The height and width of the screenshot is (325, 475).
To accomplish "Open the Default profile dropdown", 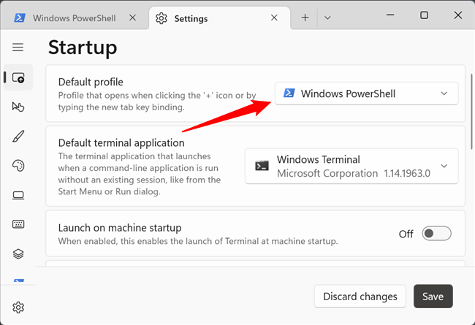I will tap(367, 93).
